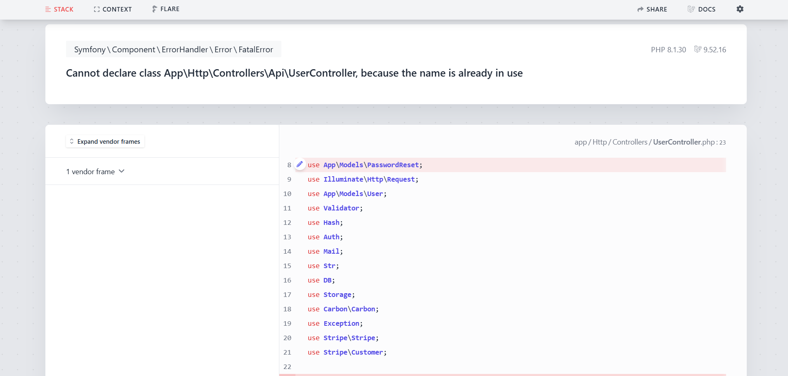Screen dimensions: 788x376
Task: Click code line use Mail
Action: coord(325,251)
